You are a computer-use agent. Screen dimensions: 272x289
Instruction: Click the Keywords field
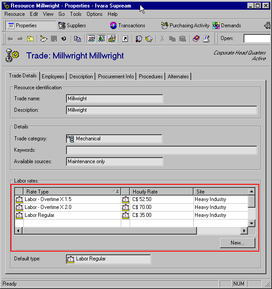162,150
